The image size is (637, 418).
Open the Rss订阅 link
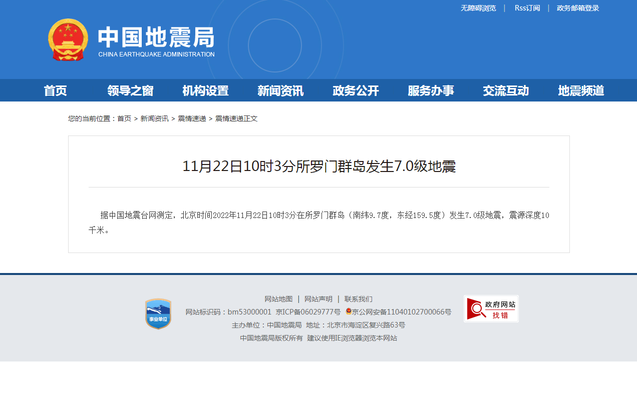[x=527, y=8]
